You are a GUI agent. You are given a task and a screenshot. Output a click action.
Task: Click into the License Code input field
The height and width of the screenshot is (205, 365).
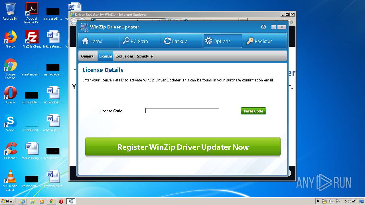click(x=182, y=111)
